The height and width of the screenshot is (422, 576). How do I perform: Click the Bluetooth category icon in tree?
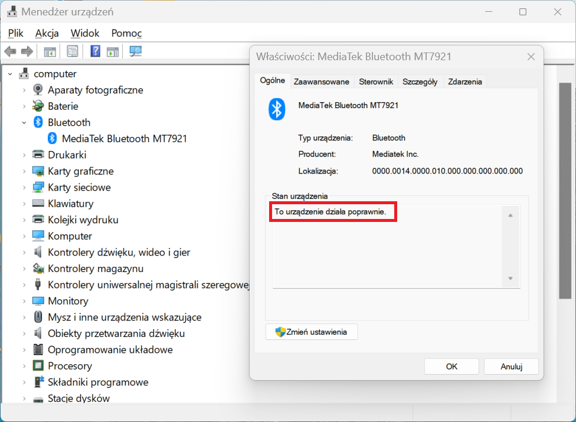pyautogui.click(x=38, y=122)
